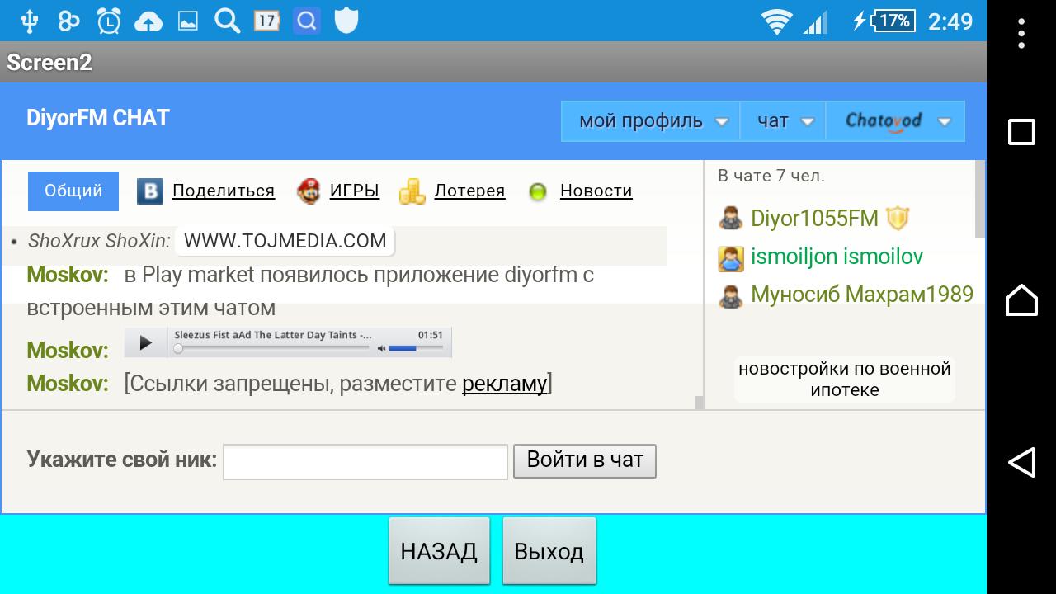Click the audio seek progress bar
Image resolution: width=1056 pixels, height=594 pixels.
[272, 348]
